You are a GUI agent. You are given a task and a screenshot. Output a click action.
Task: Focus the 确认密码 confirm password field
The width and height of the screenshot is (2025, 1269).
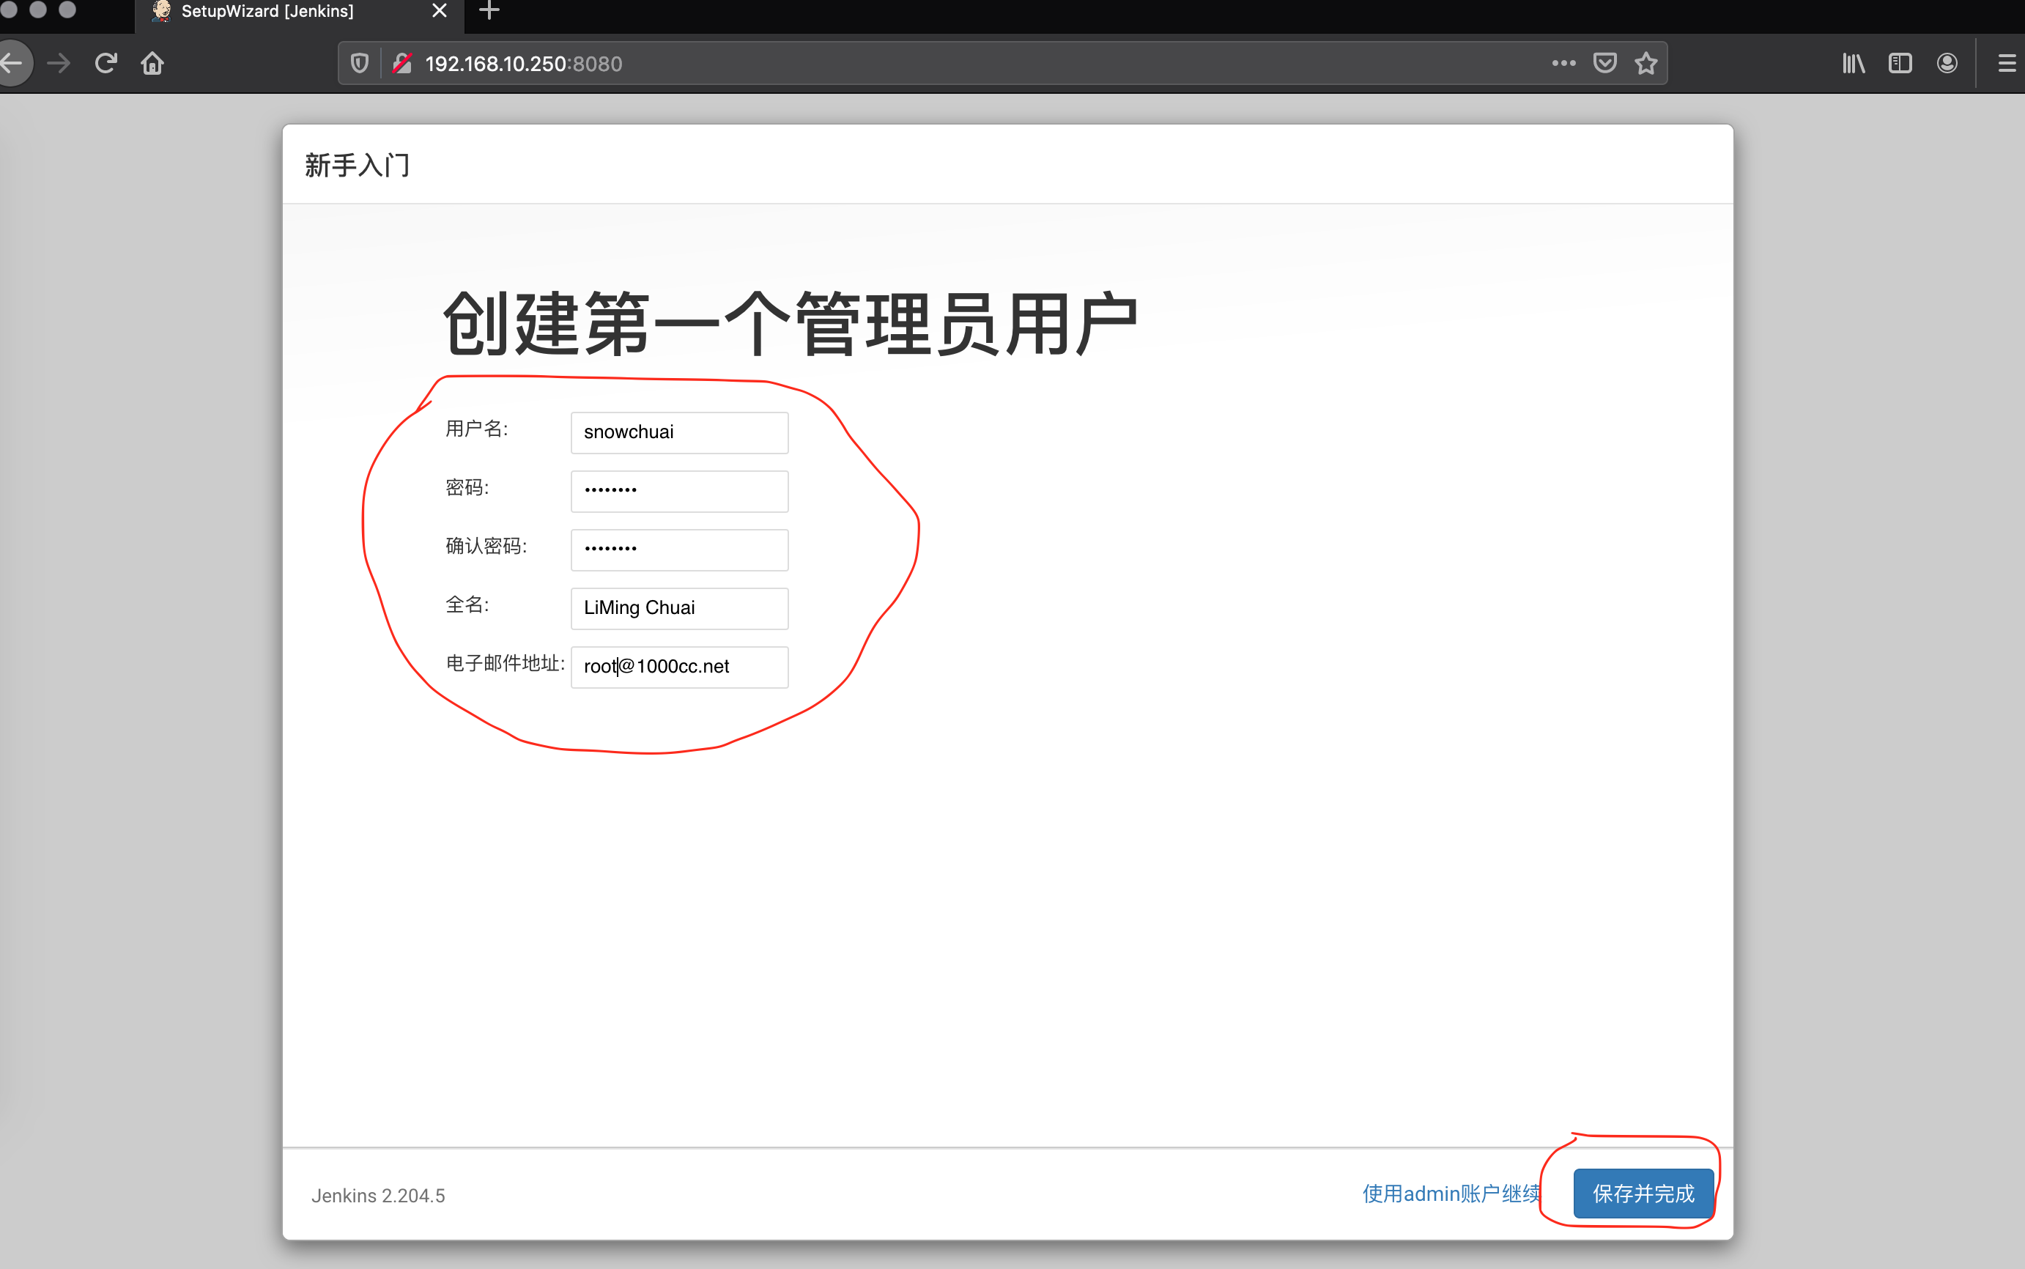point(679,550)
